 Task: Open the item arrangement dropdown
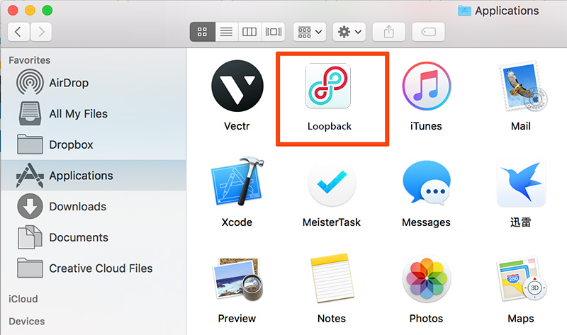(x=310, y=32)
